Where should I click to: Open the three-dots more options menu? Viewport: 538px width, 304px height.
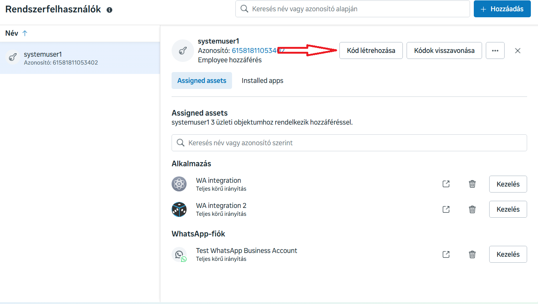click(495, 51)
